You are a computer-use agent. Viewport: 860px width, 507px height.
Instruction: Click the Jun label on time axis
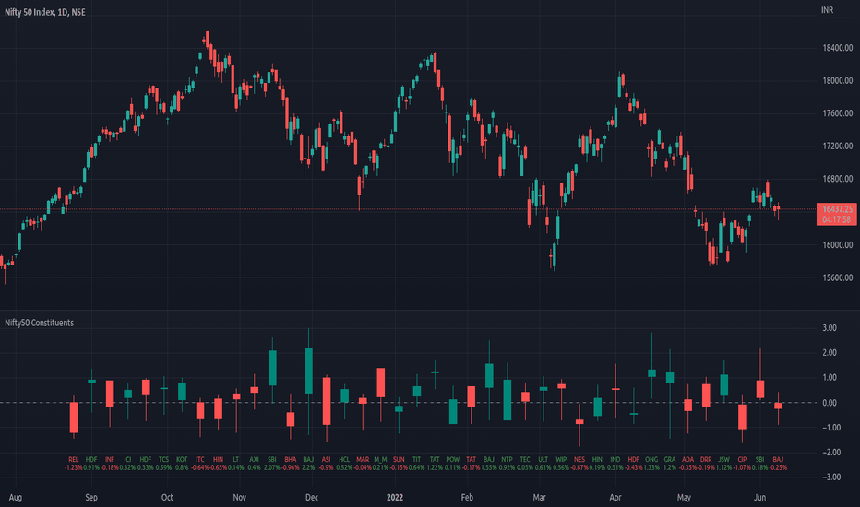759,497
